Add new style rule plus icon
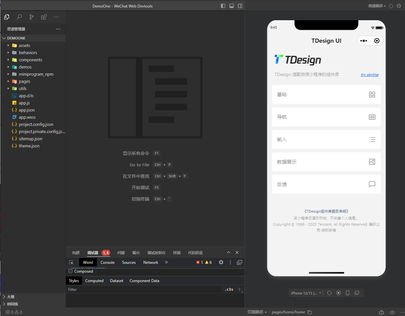This screenshot has width=405, height=316. [239, 289]
